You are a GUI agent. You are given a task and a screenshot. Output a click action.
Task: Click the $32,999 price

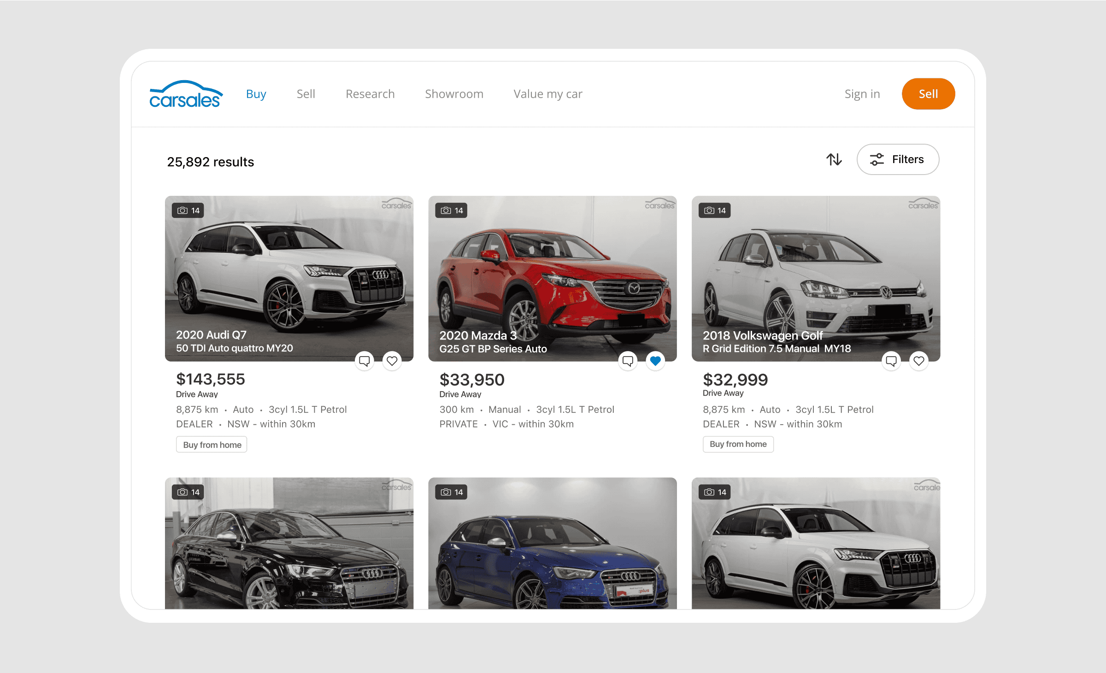(735, 380)
